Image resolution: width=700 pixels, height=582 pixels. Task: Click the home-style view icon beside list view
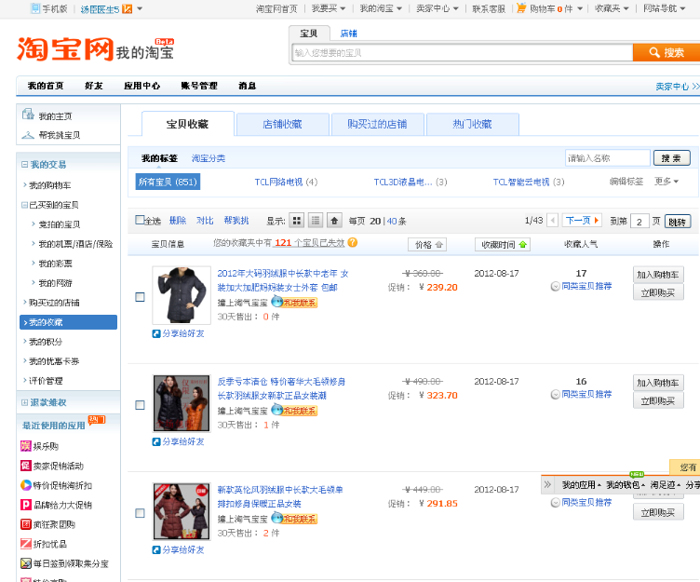(x=334, y=220)
